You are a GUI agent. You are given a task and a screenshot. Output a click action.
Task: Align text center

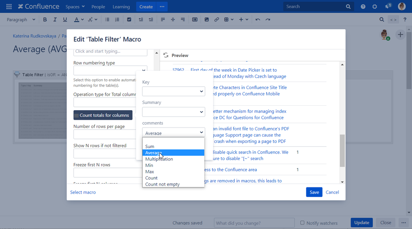click(173, 19)
